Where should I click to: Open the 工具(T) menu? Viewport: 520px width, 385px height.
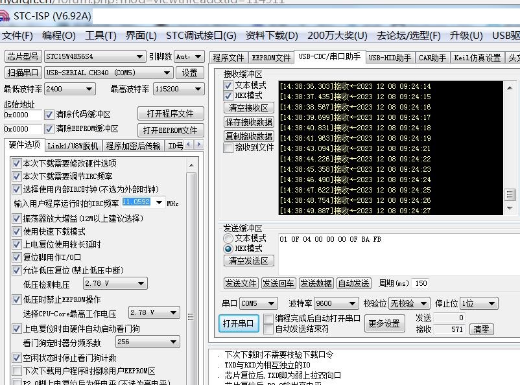click(100, 35)
